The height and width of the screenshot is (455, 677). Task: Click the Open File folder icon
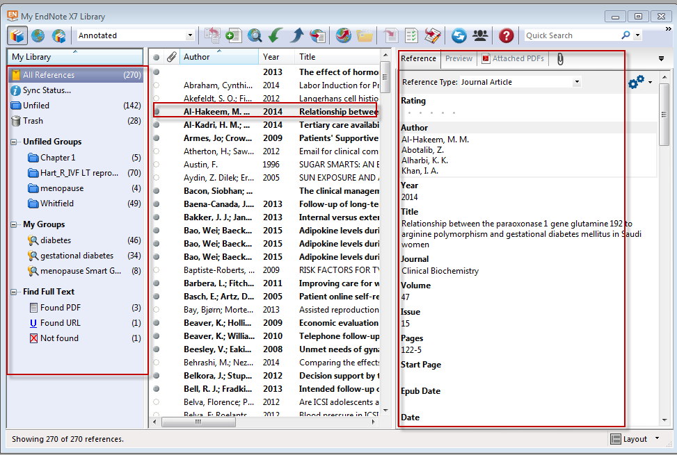tap(365, 35)
